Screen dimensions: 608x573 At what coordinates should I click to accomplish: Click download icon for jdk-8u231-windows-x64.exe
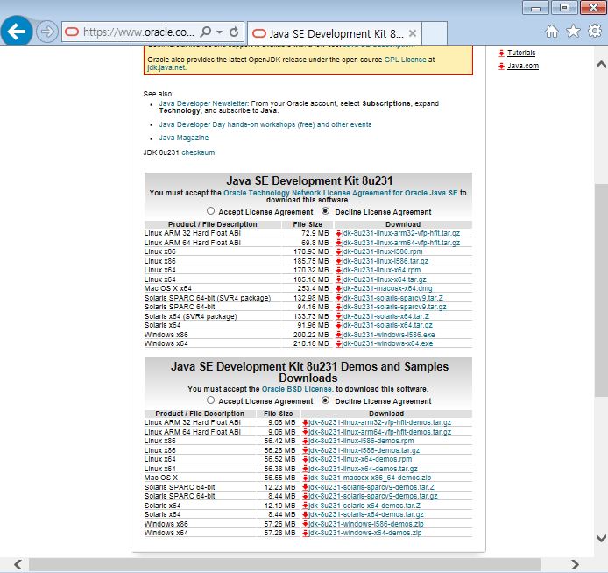point(338,343)
